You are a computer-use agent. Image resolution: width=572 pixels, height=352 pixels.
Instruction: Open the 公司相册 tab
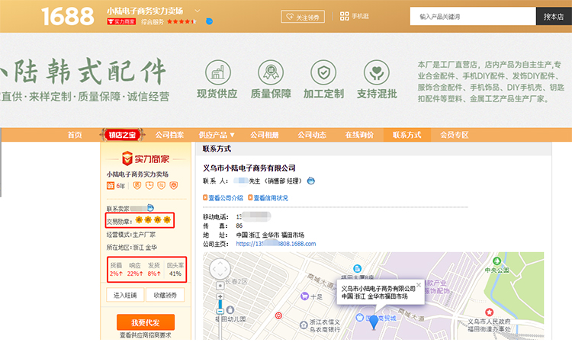[265, 135]
